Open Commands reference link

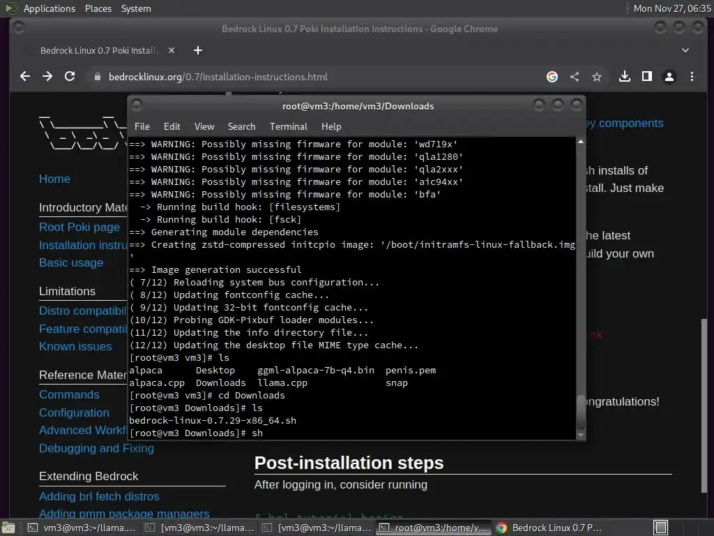(69, 395)
